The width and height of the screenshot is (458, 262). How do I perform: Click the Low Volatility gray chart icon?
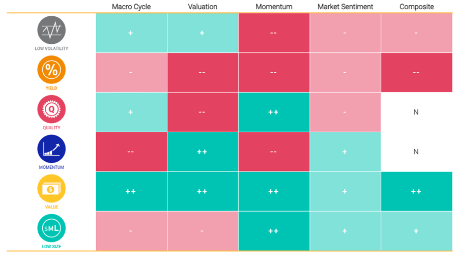point(51,30)
